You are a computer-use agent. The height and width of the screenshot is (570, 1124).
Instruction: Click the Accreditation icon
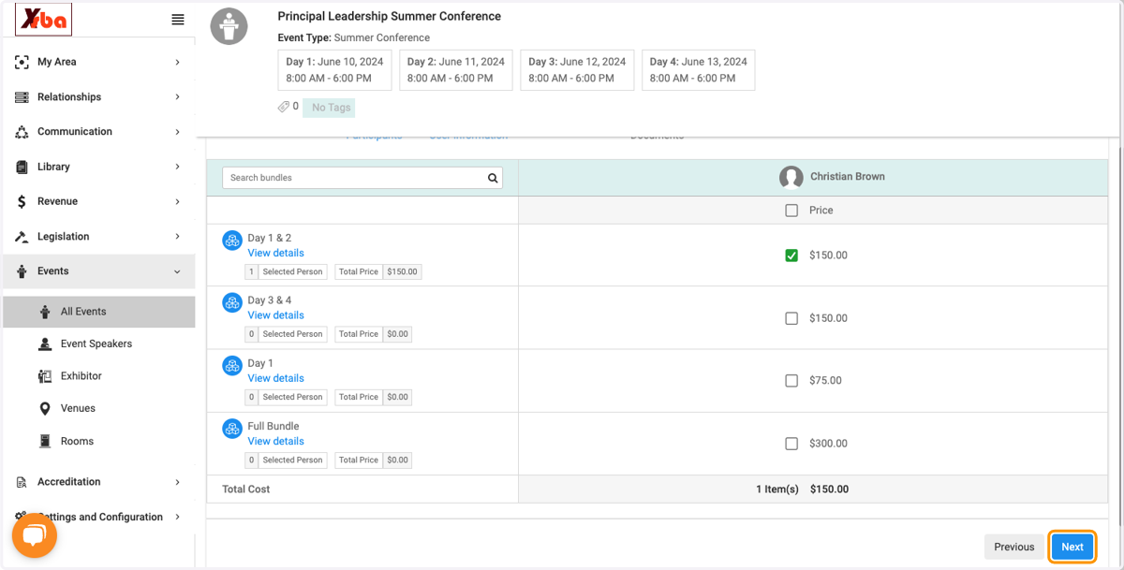point(22,482)
